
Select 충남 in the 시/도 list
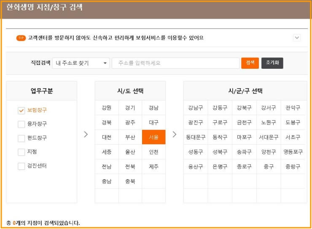click(107, 181)
